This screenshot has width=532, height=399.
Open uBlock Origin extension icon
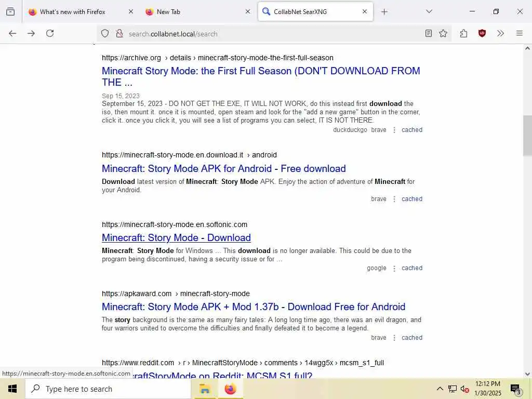482,33
